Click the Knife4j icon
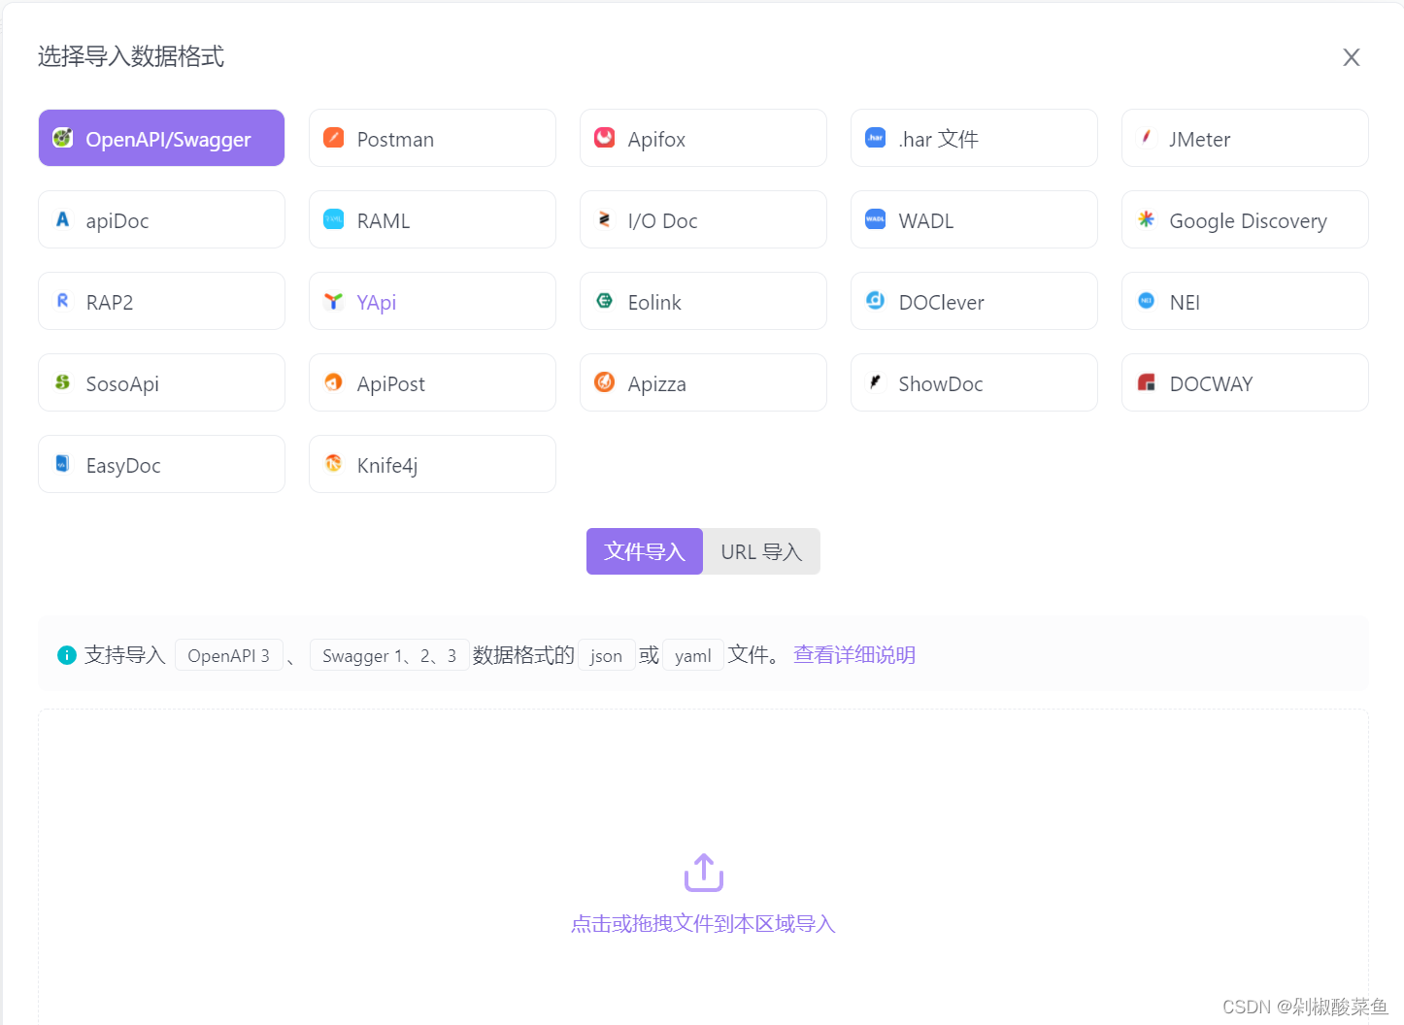This screenshot has height=1025, width=1404. tap(334, 464)
